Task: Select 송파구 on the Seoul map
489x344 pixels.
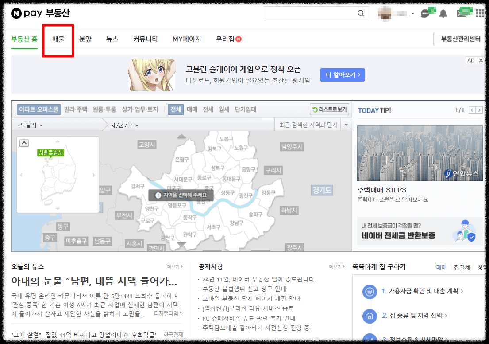Action: [x=255, y=215]
